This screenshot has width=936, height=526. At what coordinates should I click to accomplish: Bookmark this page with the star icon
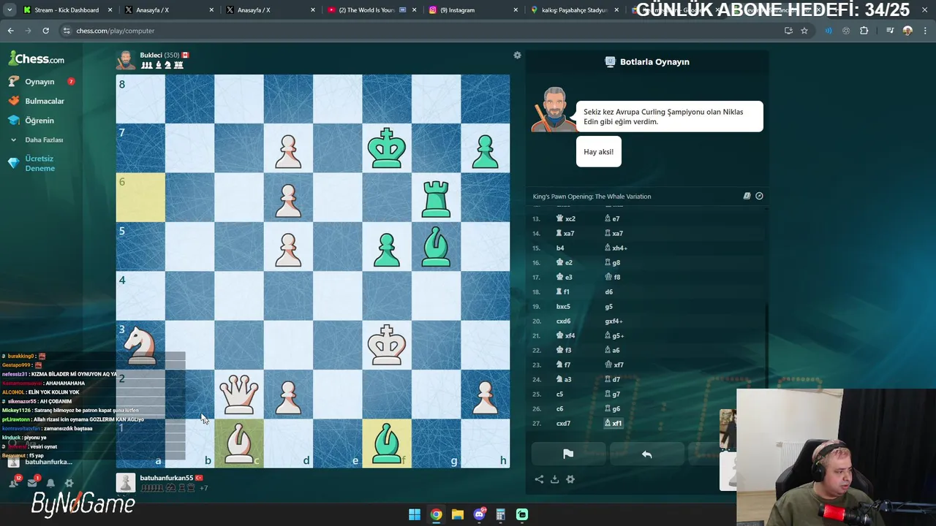pos(804,31)
